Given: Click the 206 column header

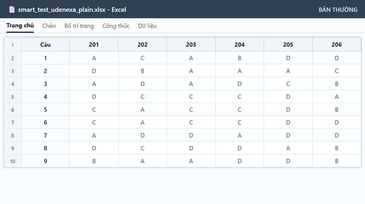Looking at the screenshot, I should 337,45.
